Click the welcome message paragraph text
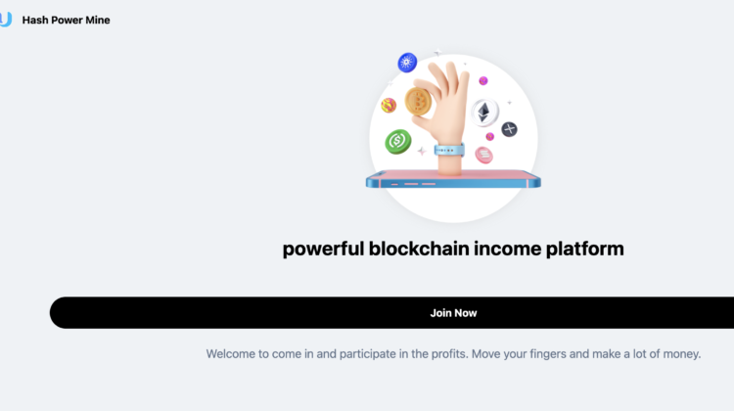734x411 pixels. tap(453, 353)
